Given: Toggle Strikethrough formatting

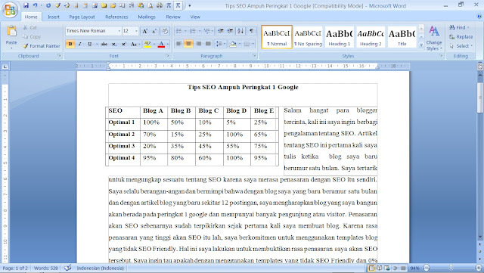Looking at the screenshot, I should tap(104, 44).
